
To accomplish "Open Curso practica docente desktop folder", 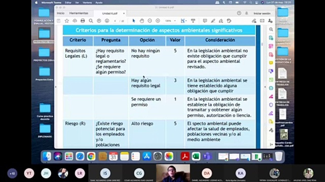I will coord(45,111).
